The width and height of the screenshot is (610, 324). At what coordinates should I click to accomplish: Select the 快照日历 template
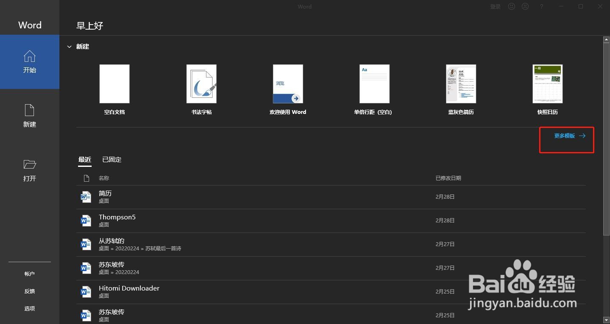[x=548, y=90]
